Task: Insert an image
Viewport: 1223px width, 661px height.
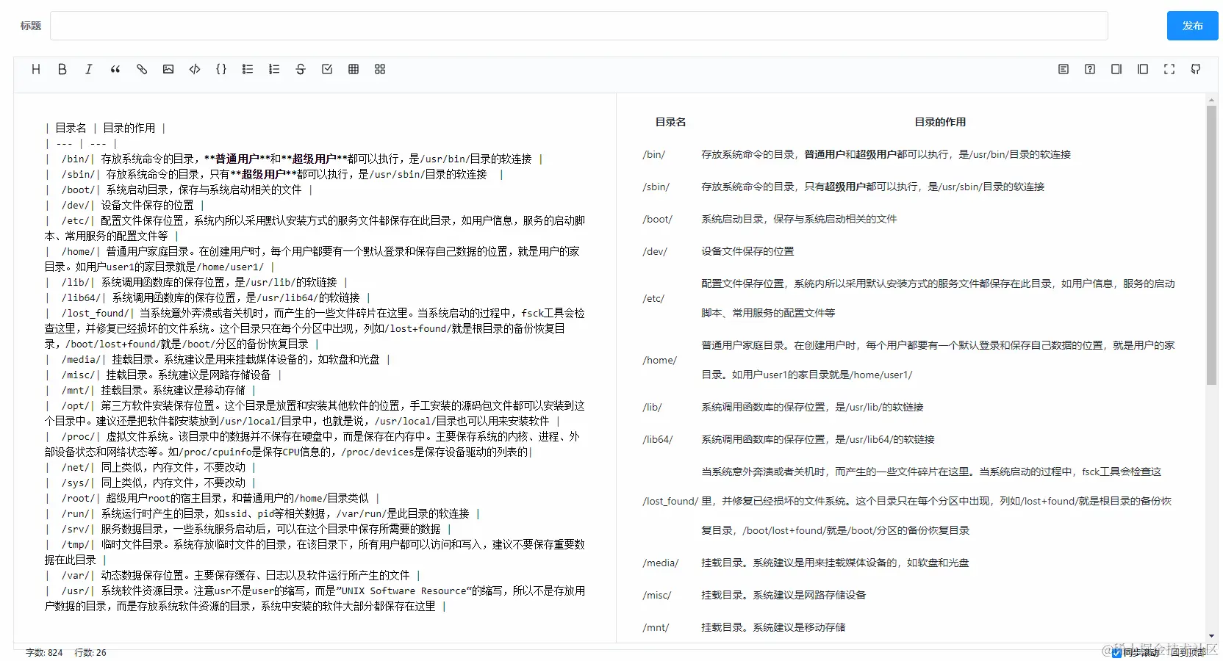Action: pyautogui.click(x=168, y=69)
